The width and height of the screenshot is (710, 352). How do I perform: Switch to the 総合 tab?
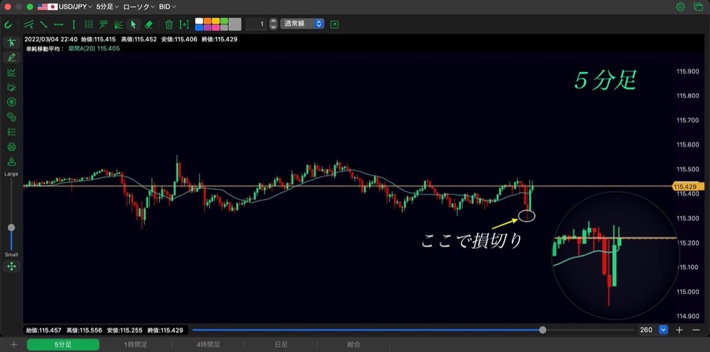click(354, 344)
